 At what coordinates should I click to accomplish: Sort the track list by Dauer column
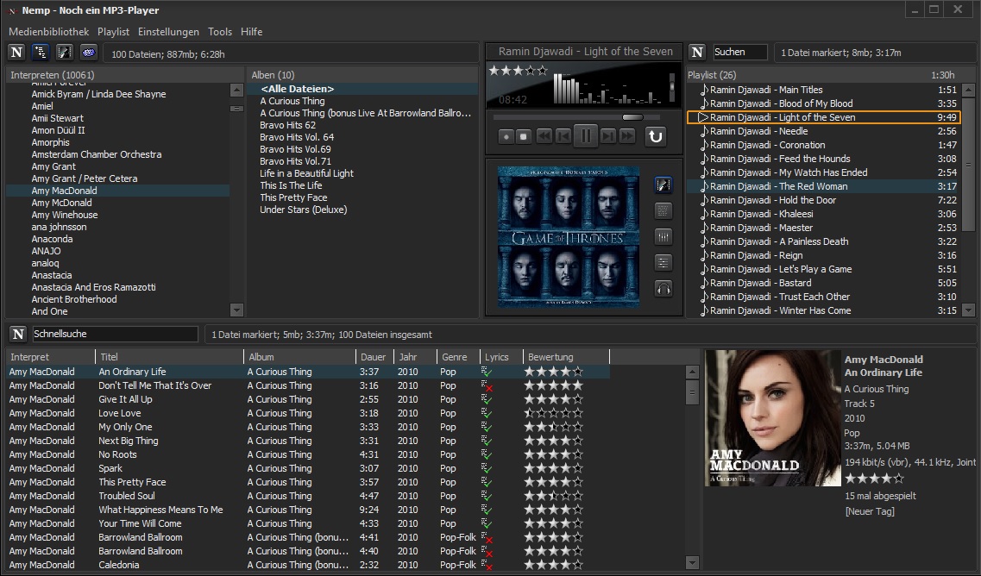click(x=374, y=357)
